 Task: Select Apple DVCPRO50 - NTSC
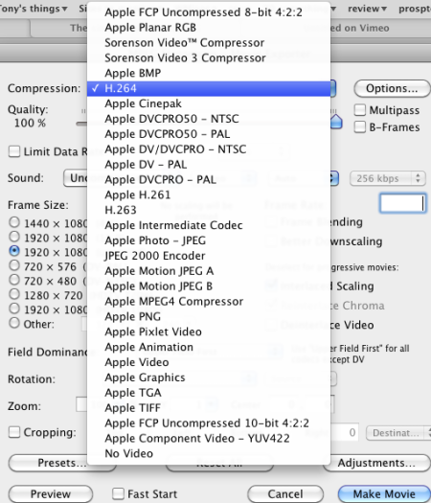[x=209, y=119]
